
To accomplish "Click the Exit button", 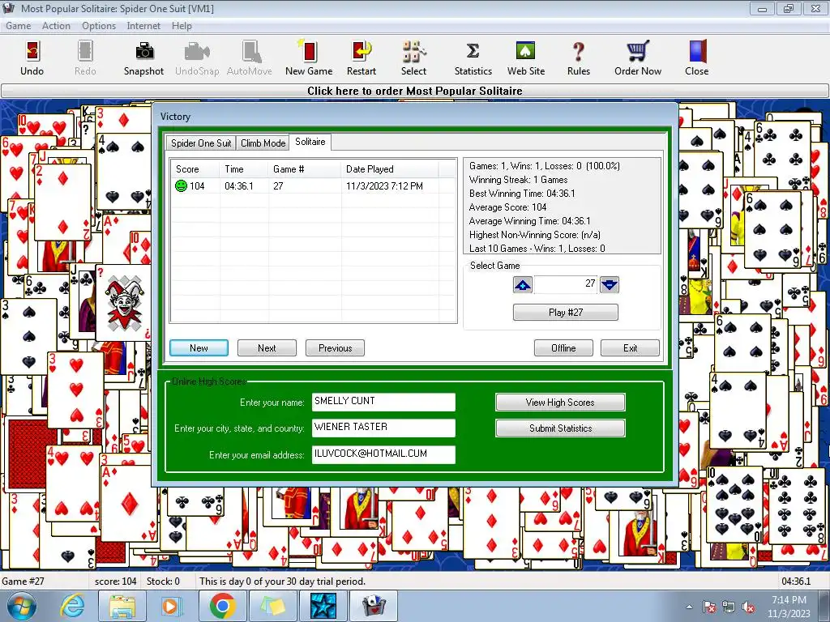I will point(630,348).
